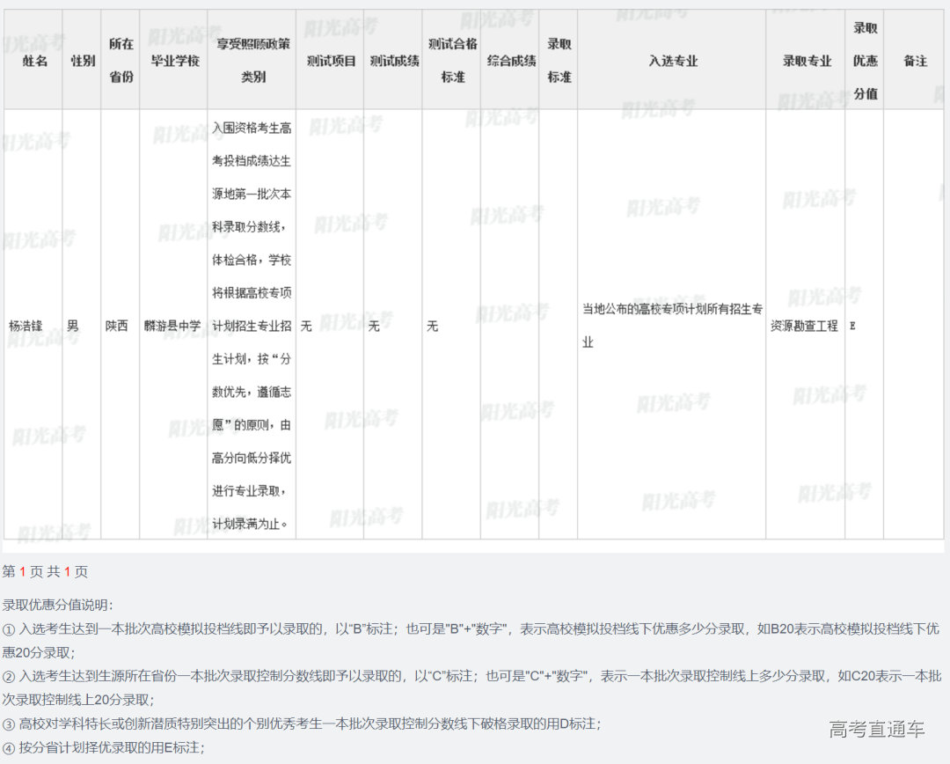
Task: Click the 姓名 column header
Action: pos(35,61)
